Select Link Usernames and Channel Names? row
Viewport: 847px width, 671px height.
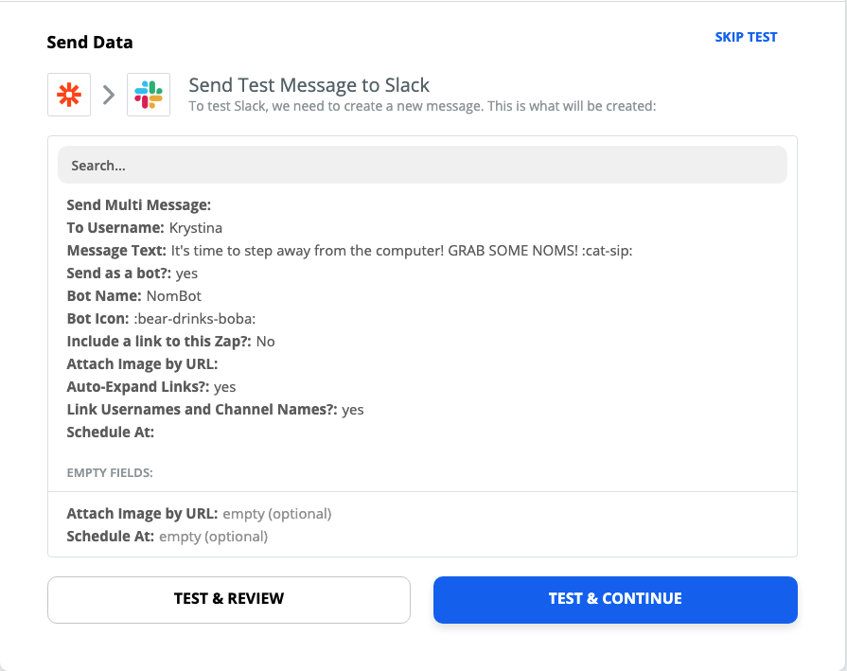[215, 410]
